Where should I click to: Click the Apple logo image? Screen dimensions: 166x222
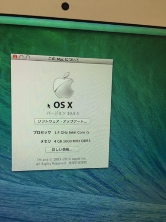64,85
